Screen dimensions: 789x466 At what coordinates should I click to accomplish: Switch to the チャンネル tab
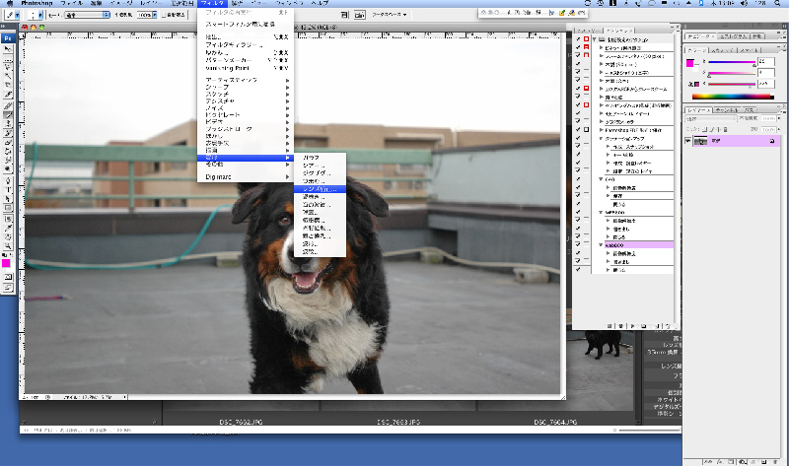727,110
